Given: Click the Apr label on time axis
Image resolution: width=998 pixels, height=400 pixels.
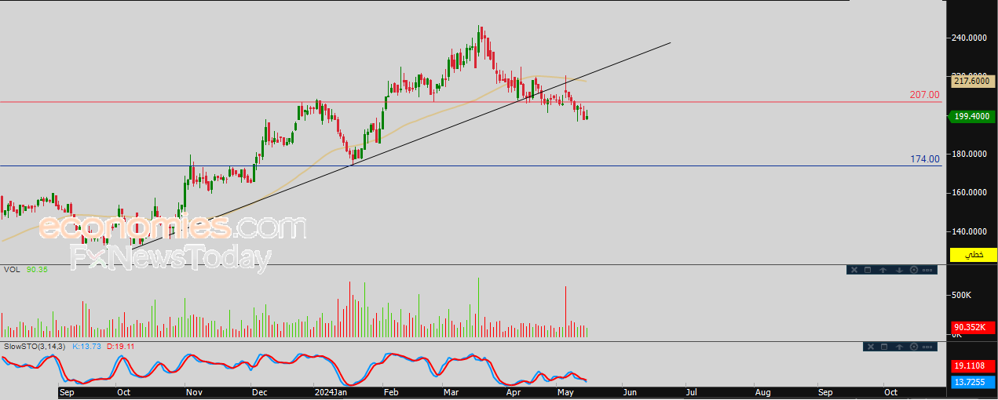Looking at the screenshot, I should point(514,391).
